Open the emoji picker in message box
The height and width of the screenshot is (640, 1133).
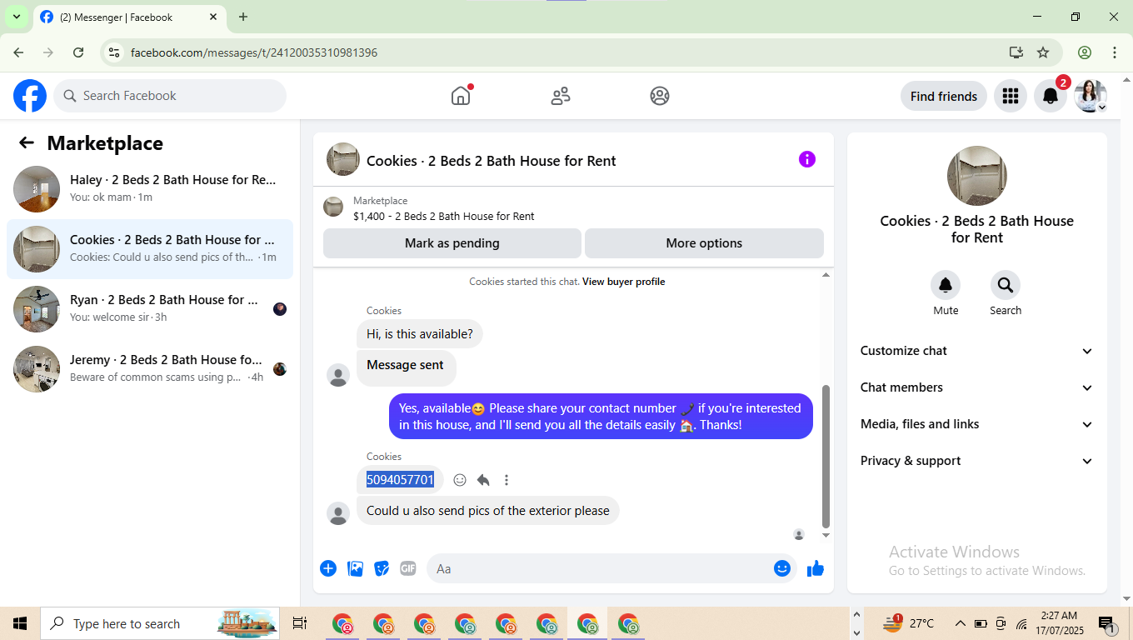(x=782, y=568)
